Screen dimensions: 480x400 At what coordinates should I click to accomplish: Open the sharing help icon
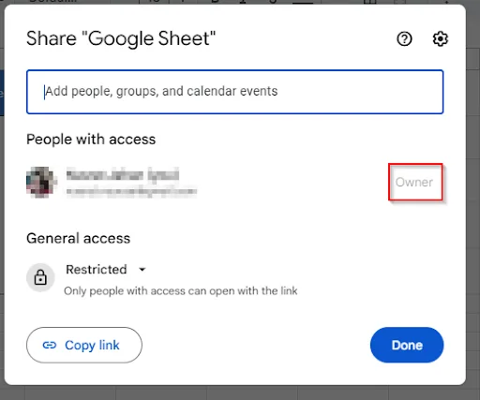404,39
